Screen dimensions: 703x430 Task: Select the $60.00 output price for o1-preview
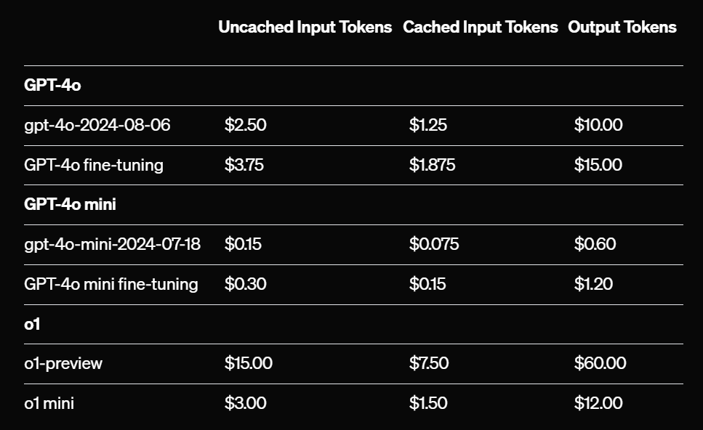[x=600, y=363]
